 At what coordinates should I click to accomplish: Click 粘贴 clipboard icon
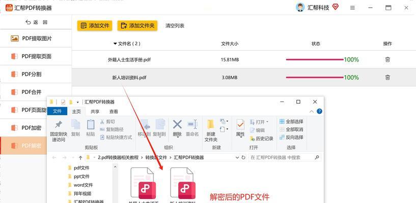91,124
